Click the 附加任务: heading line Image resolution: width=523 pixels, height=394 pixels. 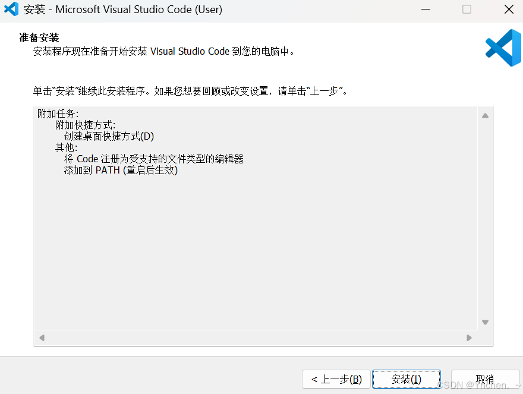pos(58,114)
